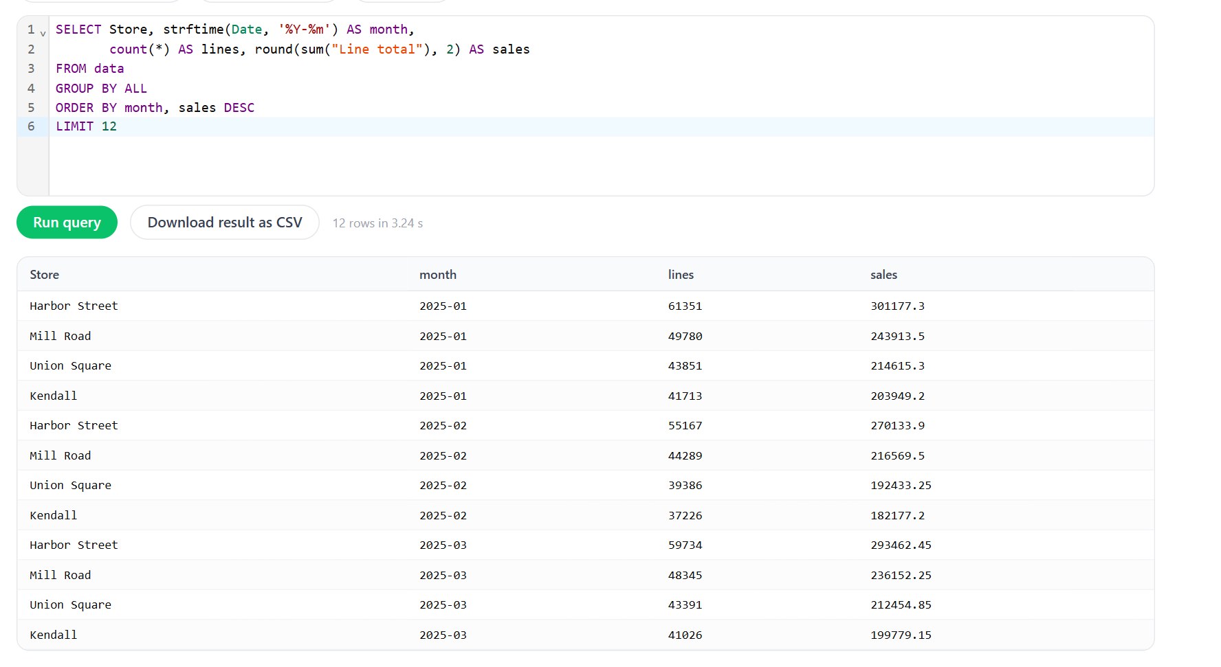
Task: Click the '12 rows in 3.24 s' status text
Action: [x=377, y=223]
